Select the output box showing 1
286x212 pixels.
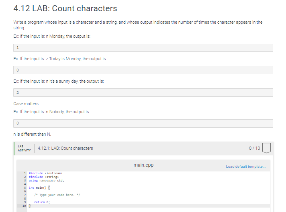coord(143,48)
